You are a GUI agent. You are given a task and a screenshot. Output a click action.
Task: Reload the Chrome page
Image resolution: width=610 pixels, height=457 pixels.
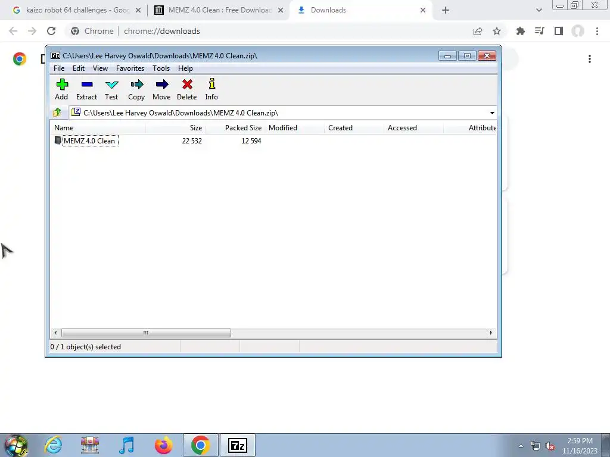pos(51,31)
